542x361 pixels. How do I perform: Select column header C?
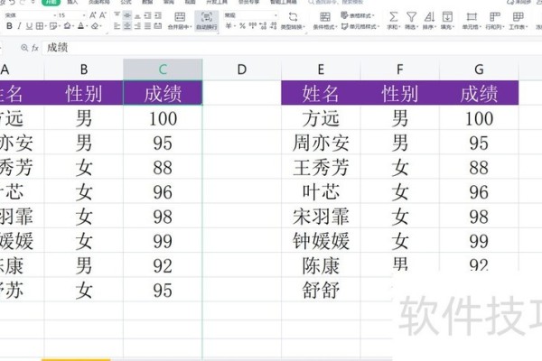(x=163, y=69)
